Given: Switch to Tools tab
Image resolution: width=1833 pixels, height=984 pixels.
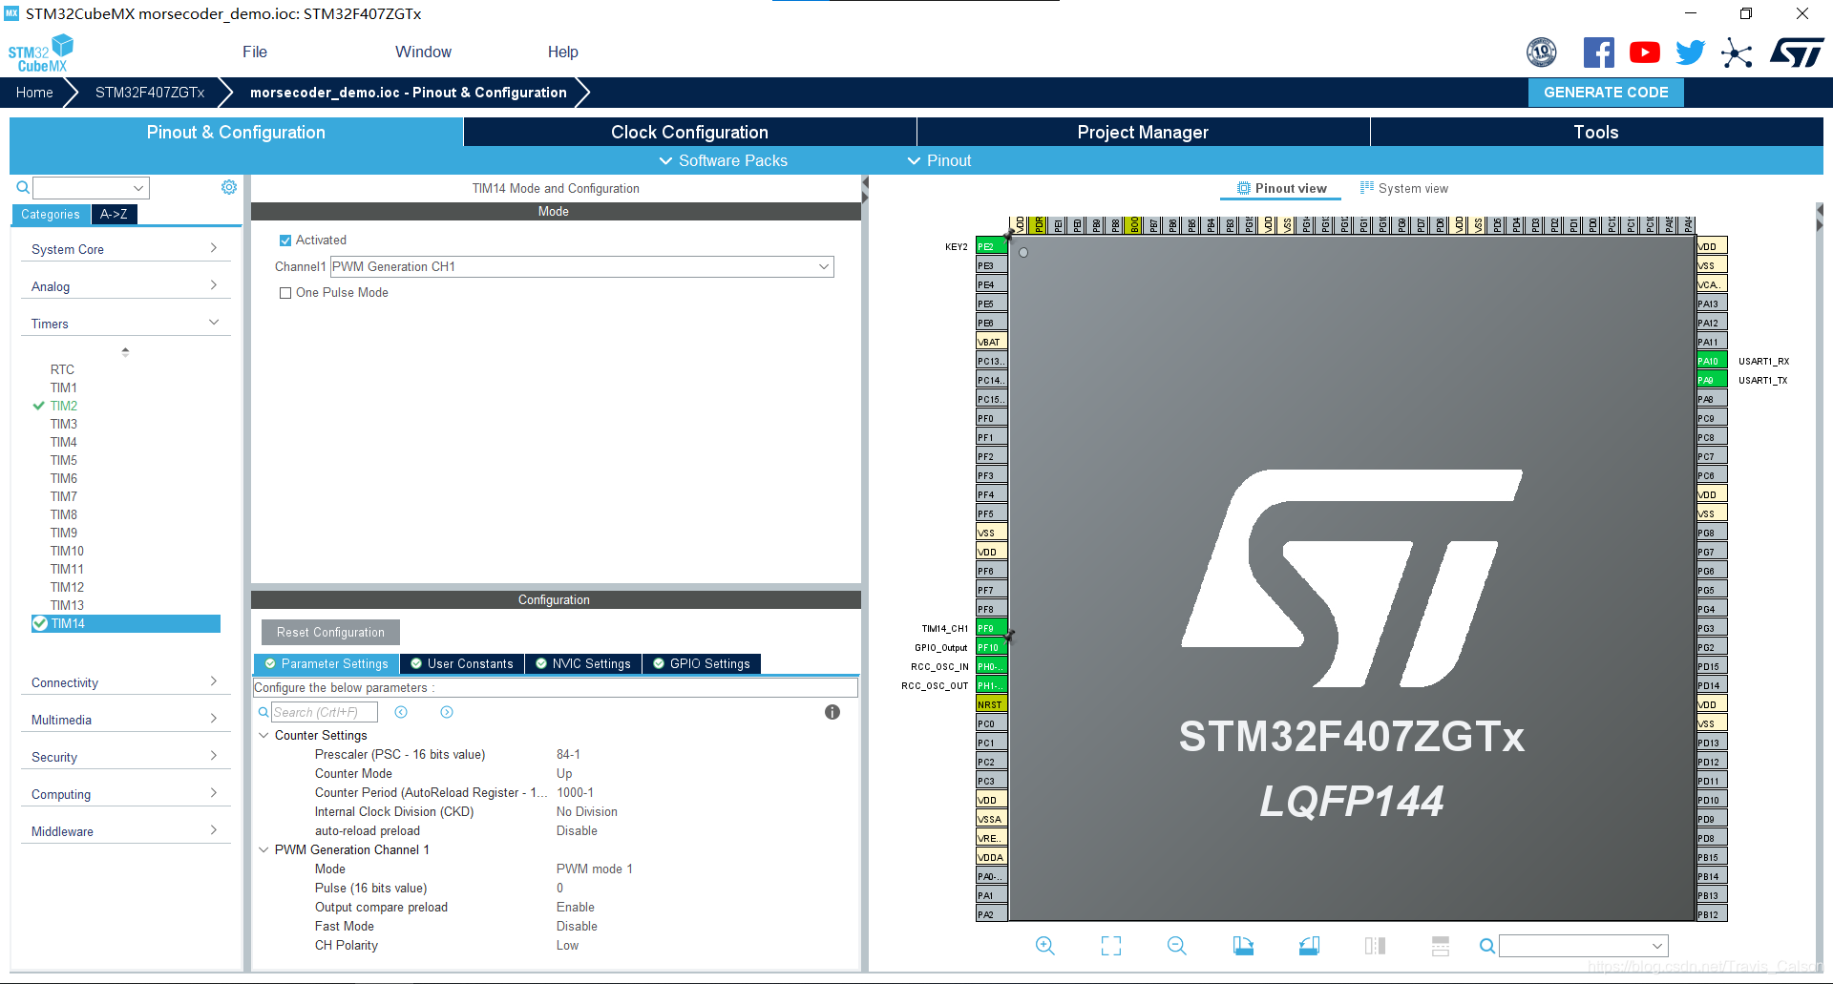Looking at the screenshot, I should pyautogui.click(x=1596, y=132).
